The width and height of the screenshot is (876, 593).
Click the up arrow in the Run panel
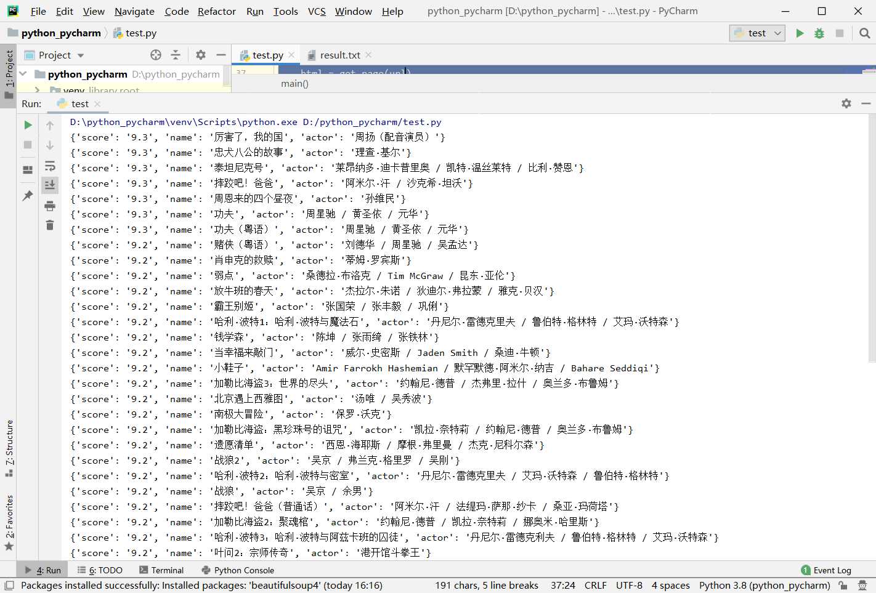point(50,126)
